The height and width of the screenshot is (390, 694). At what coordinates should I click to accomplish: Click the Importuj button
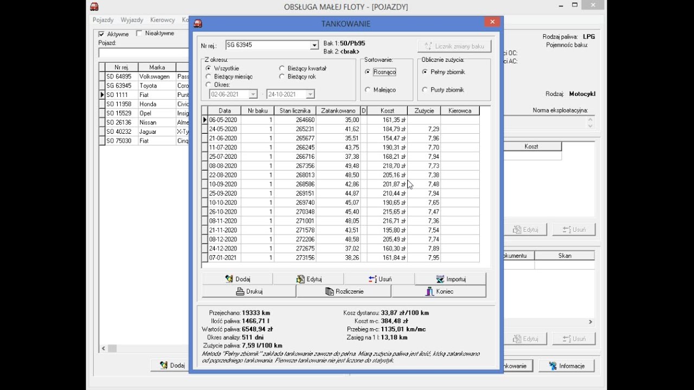pos(451,279)
